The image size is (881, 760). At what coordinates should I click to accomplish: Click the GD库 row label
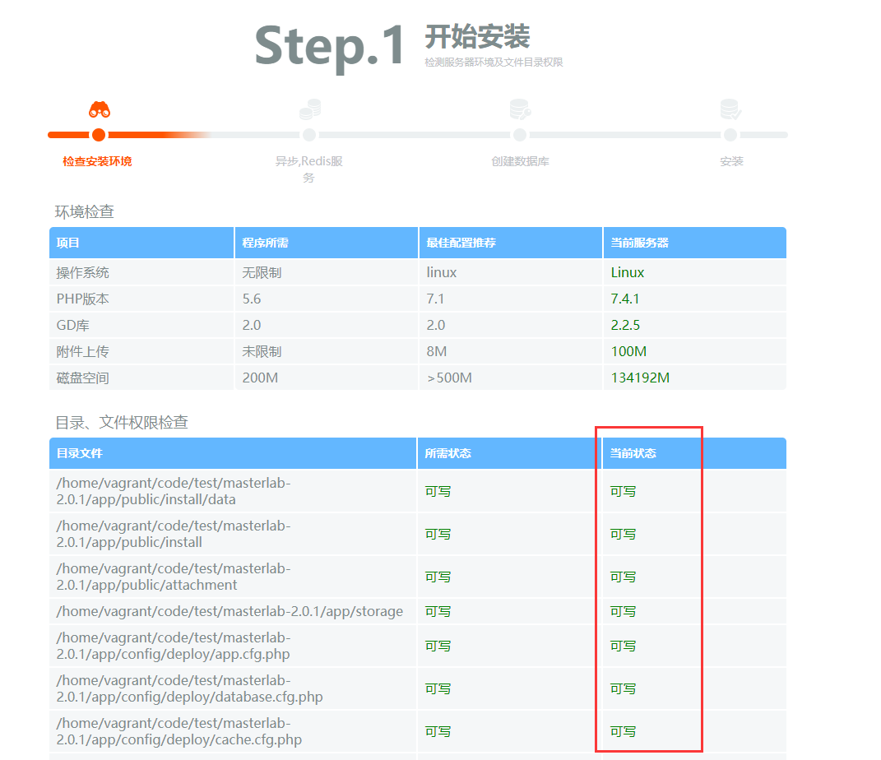coord(72,325)
